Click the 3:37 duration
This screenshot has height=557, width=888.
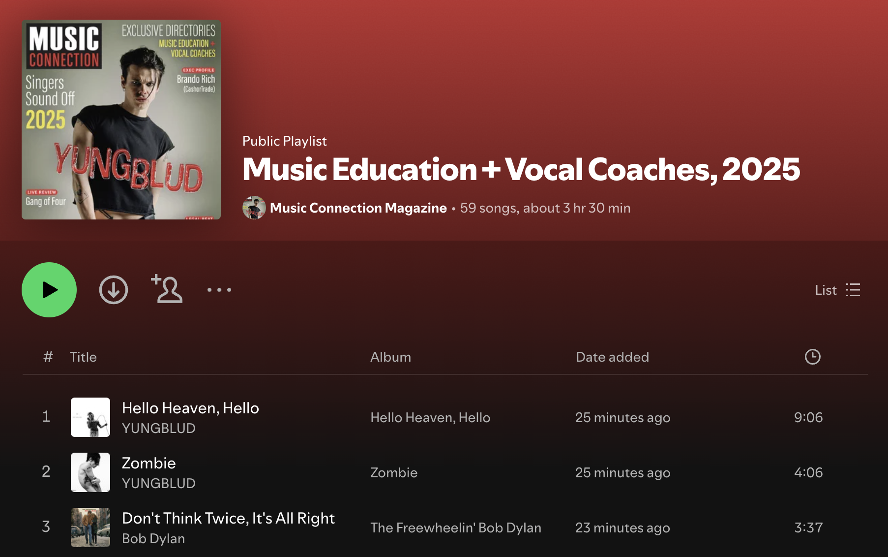coord(808,527)
